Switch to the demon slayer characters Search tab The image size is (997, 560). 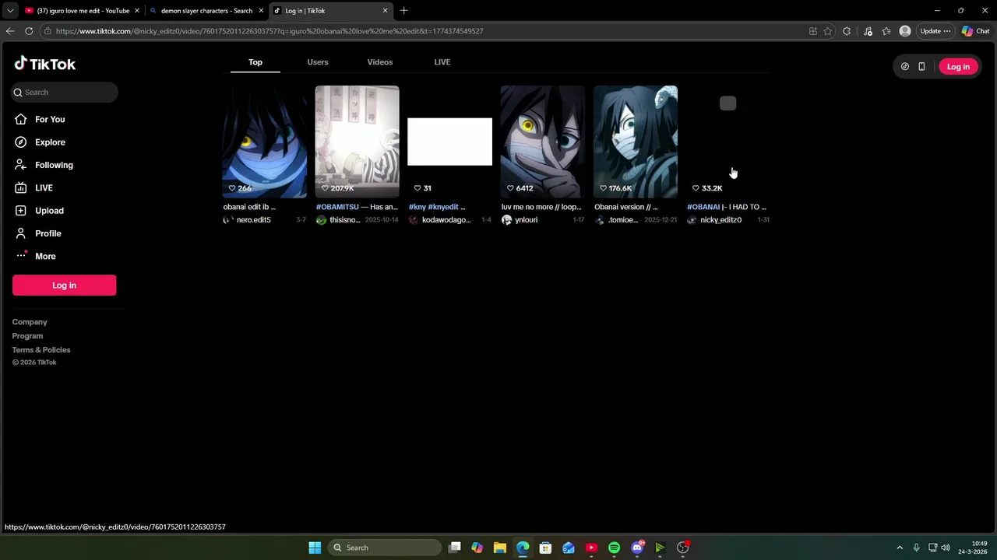(206, 11)
